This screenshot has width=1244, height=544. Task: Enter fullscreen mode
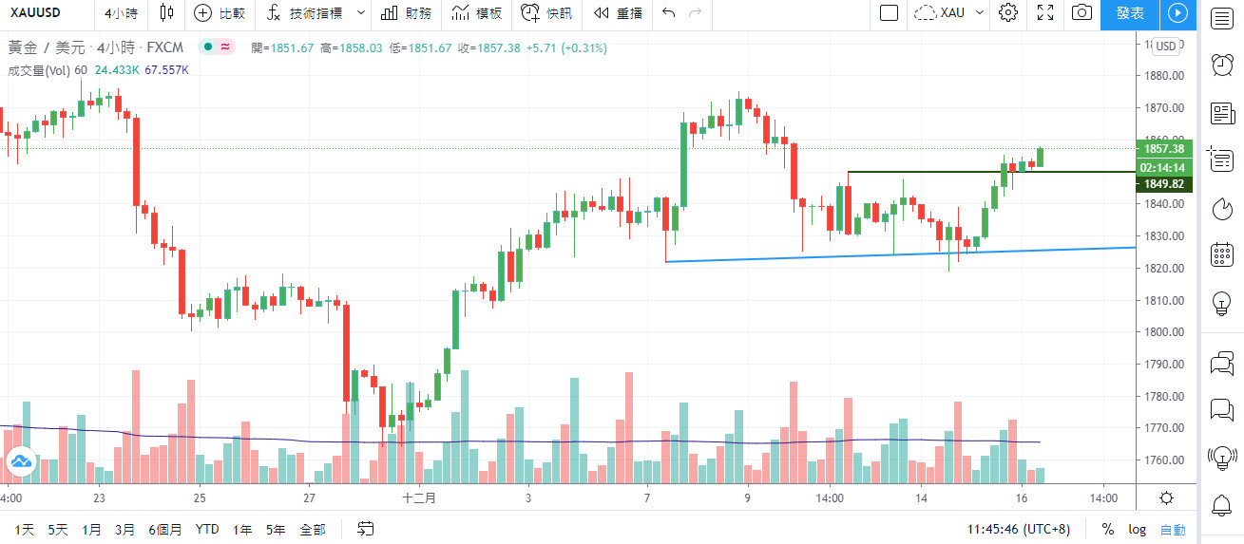(x=1045, y=12)
